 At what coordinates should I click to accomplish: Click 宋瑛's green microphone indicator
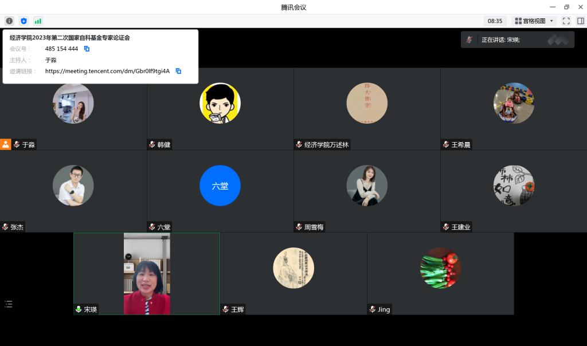click(79, 309)
